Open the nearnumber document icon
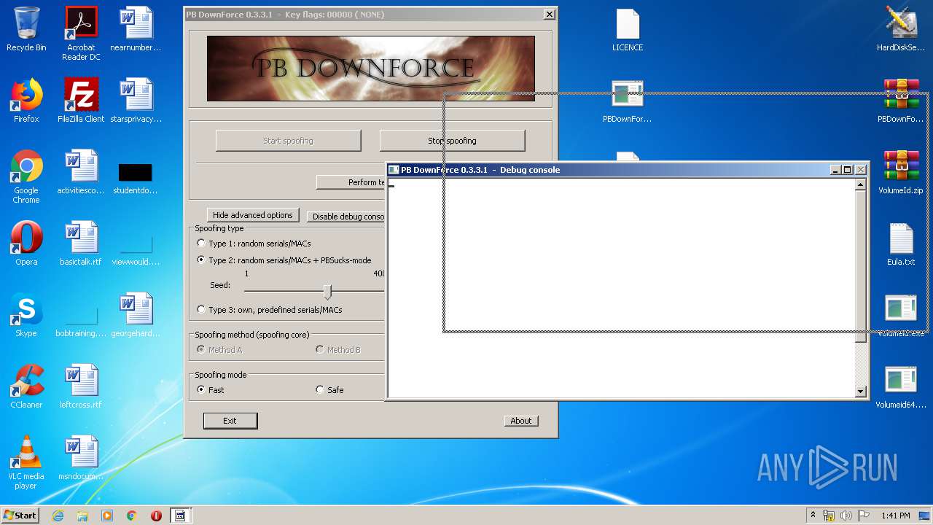 coord(136,29)
